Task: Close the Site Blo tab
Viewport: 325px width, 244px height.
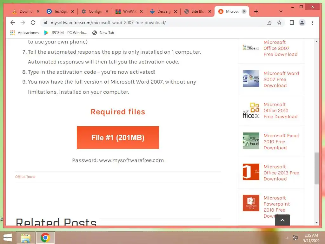Action: coord(210,11)
